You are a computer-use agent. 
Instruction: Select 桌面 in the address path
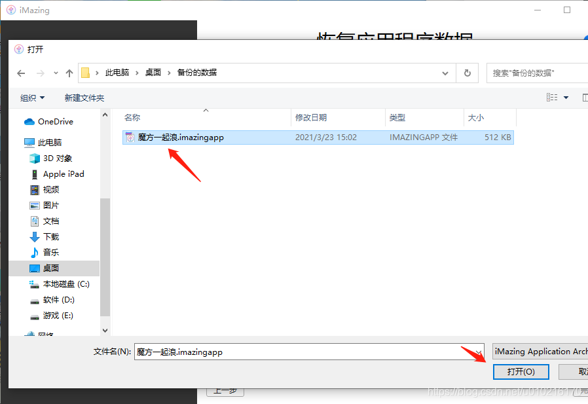153,73
